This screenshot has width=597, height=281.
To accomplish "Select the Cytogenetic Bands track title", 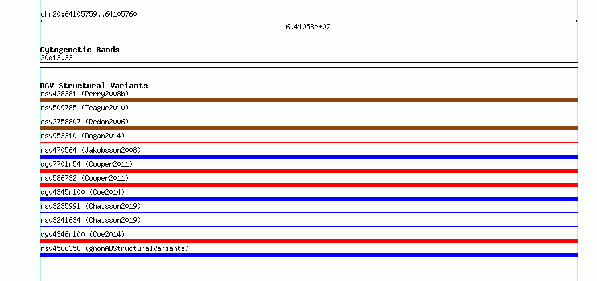I will click(x=80, y=50).
